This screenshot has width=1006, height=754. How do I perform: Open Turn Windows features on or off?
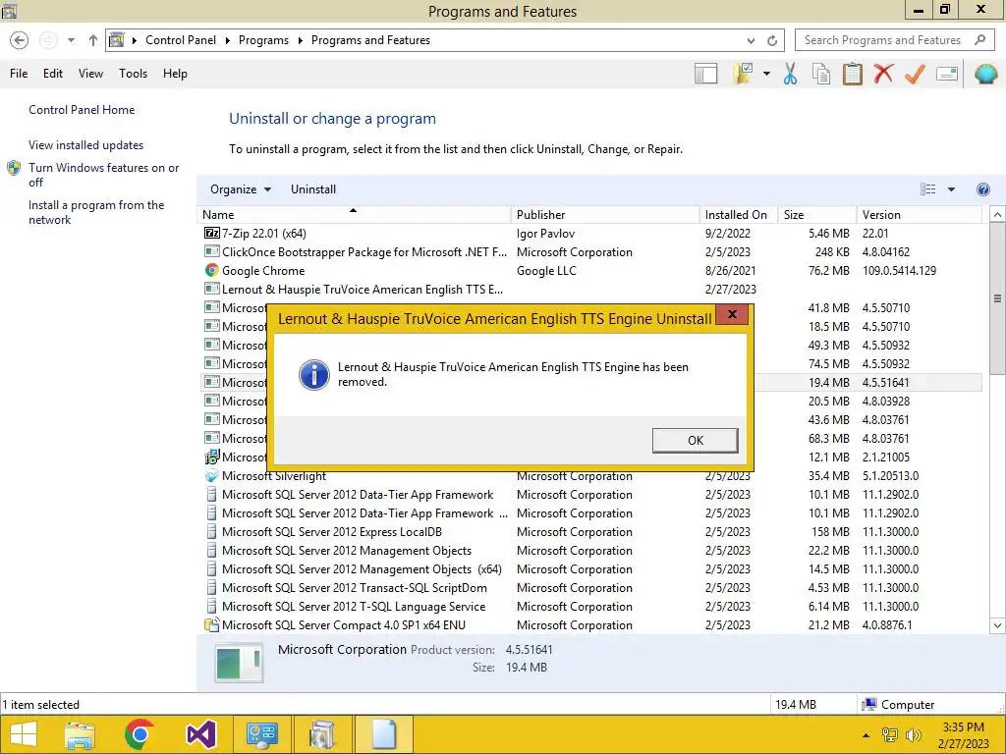103,175
